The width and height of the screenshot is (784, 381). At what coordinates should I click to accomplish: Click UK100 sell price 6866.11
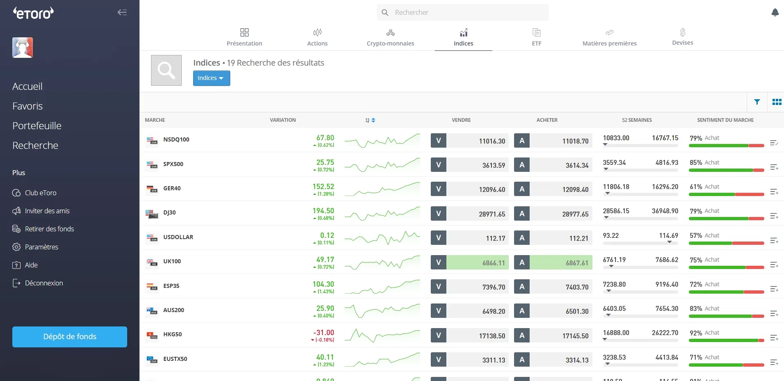[x=478, y=262]
